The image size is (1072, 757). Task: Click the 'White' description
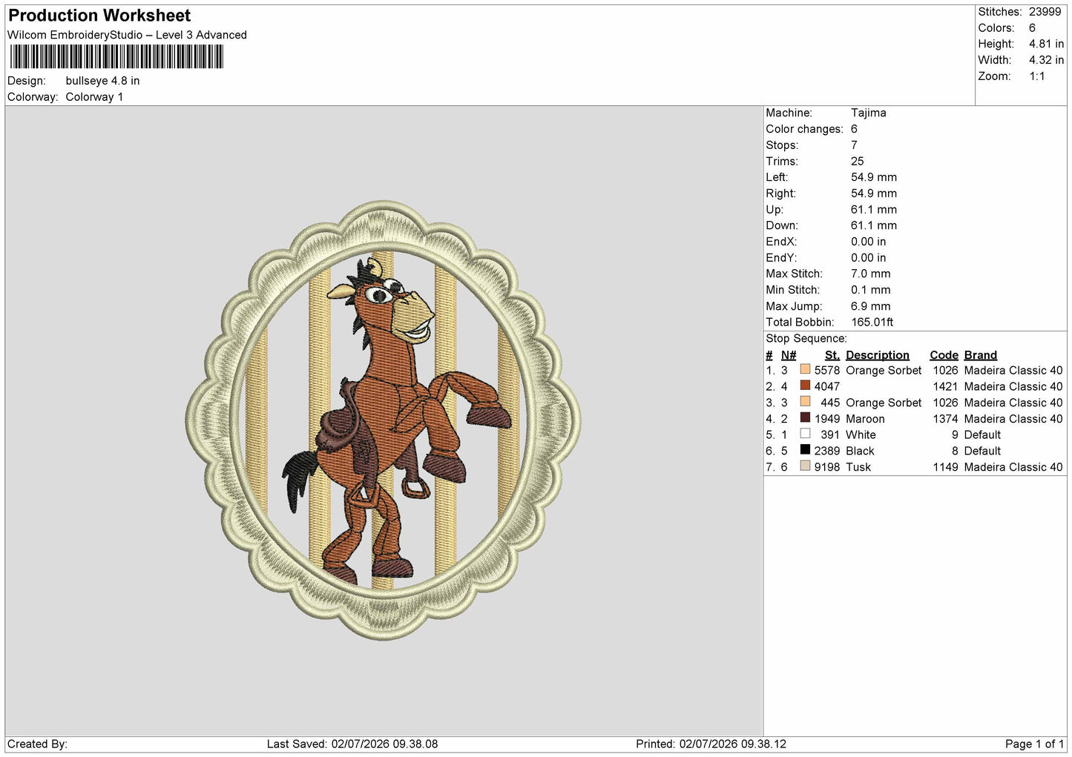pos(861,434)
